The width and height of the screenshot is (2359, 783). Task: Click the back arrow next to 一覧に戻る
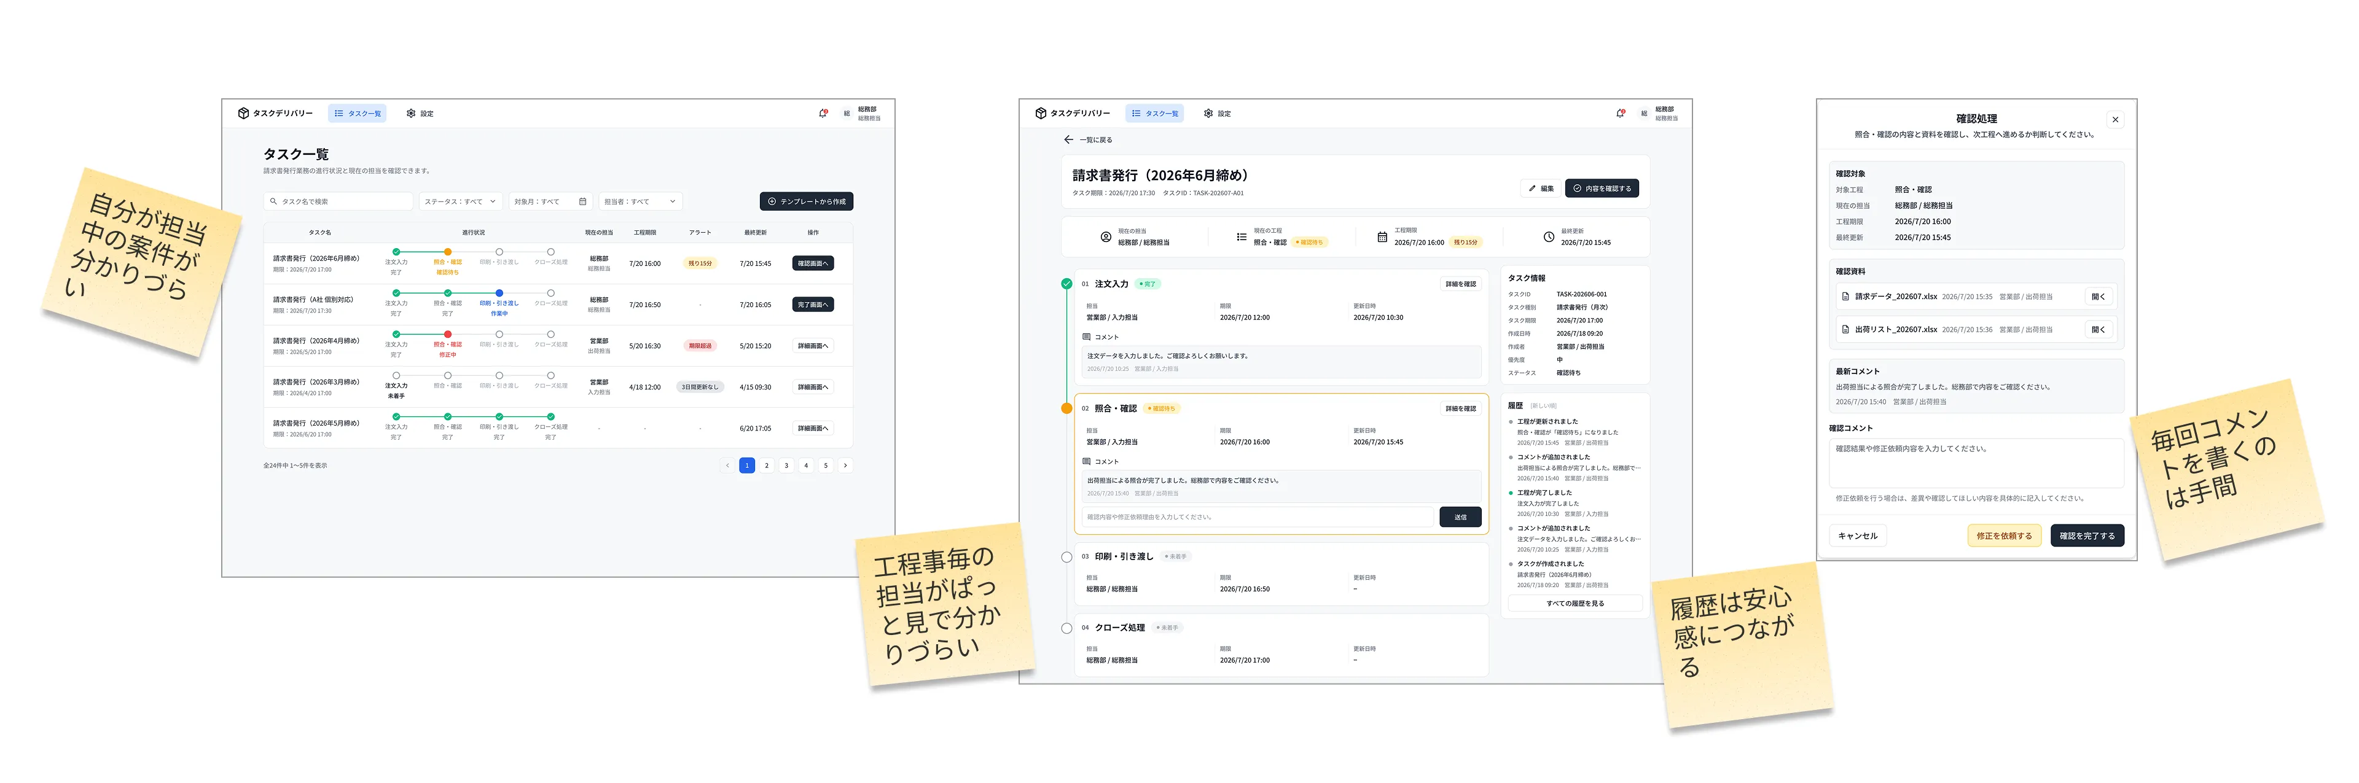tap(1068, 140)
